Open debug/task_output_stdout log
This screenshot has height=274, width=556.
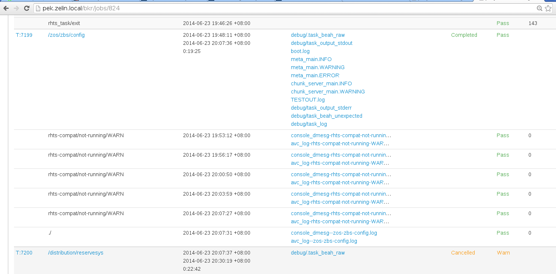pos(321,43)
